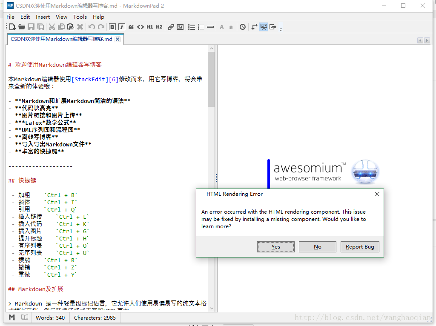Toggle the live preview pane
436x326 pixels.
[x=264, y=27]
